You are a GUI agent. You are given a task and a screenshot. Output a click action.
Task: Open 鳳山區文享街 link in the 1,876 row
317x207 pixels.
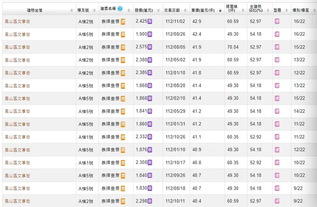17,150
